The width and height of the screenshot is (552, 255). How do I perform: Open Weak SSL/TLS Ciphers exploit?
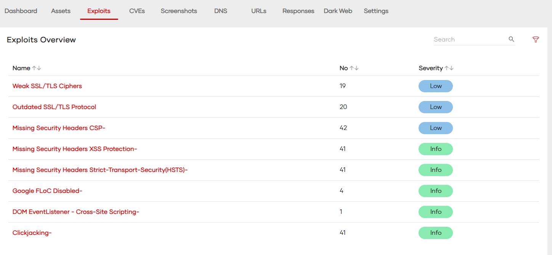pyautogui.click(x=47, y=86)
